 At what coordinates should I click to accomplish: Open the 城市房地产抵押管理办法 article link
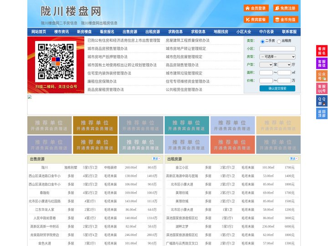(x=108, y=56)
